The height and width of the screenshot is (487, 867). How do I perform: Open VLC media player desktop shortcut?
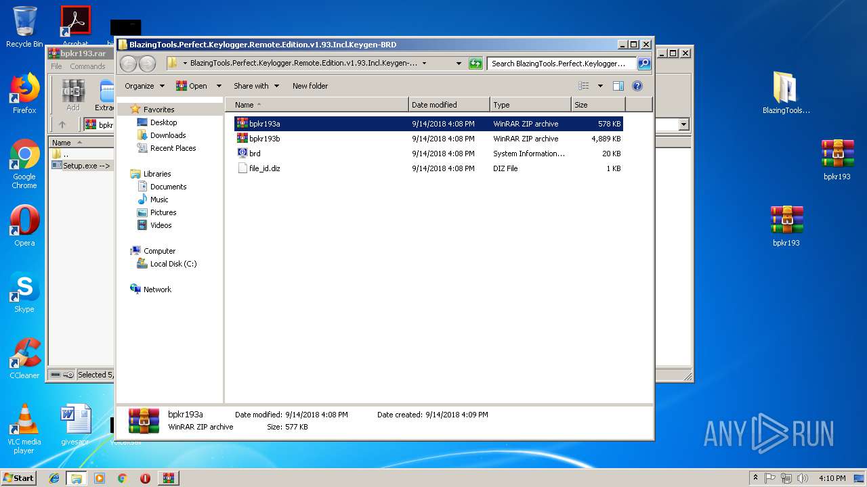(24, 428)
